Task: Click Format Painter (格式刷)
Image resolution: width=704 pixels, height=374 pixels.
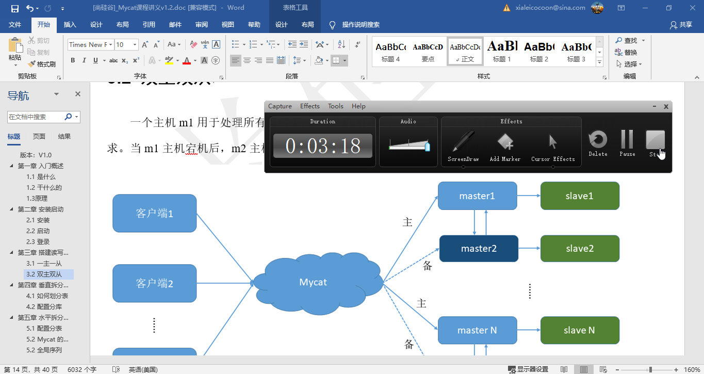Action: tap(41, 64)
